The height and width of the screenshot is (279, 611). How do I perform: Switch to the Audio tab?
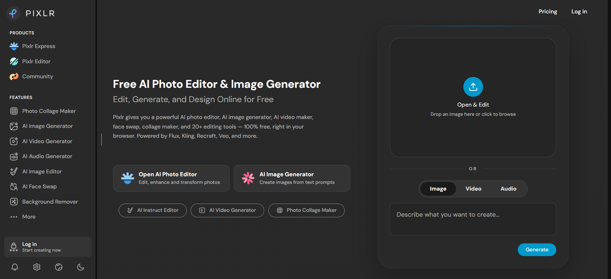click(x=509, y=189)
